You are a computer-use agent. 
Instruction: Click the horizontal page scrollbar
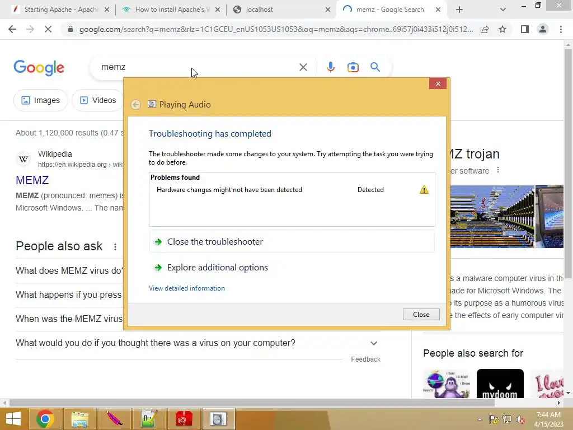pyautogui.click(x=252, y=403)
